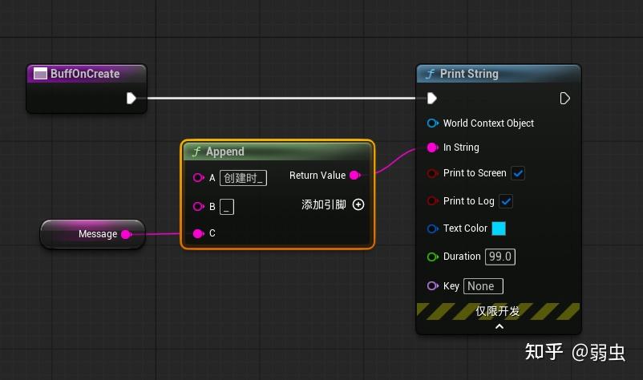Add a pin with 添加引脚 plus button

(x=358, y=204)
